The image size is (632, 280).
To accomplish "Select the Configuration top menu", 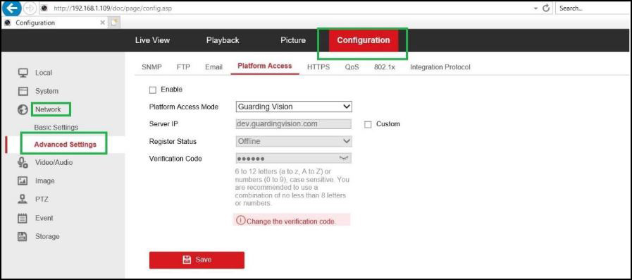I will pyautogui.click(x=364, y=40).
